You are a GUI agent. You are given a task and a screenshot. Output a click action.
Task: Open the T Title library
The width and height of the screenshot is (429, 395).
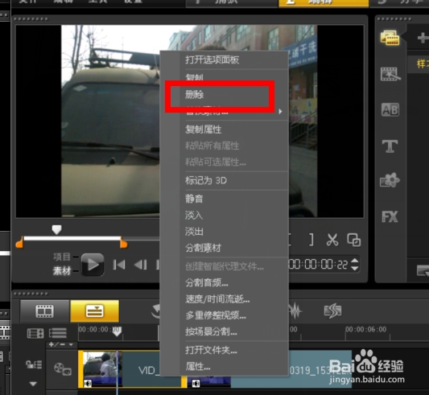click(390, 146)
